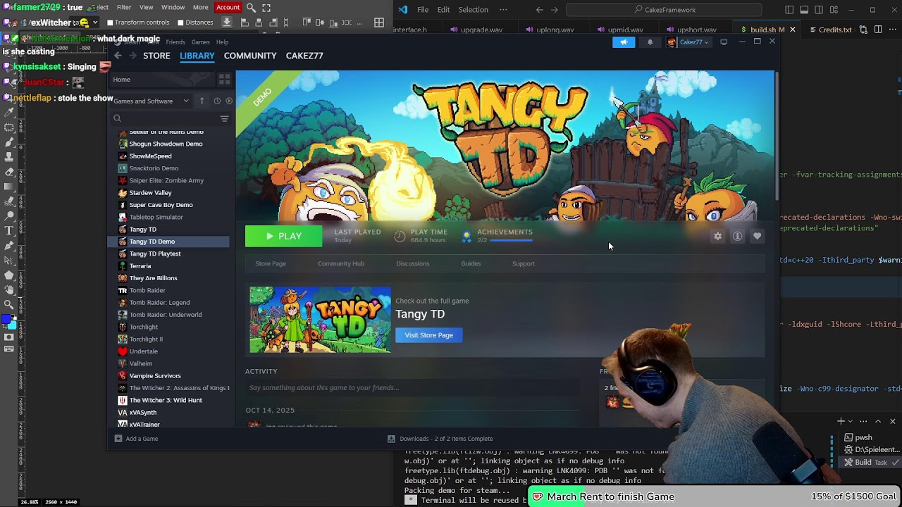Click the Steam back navigation arrow
Viewport: 902px width, 507px height.
118,56
